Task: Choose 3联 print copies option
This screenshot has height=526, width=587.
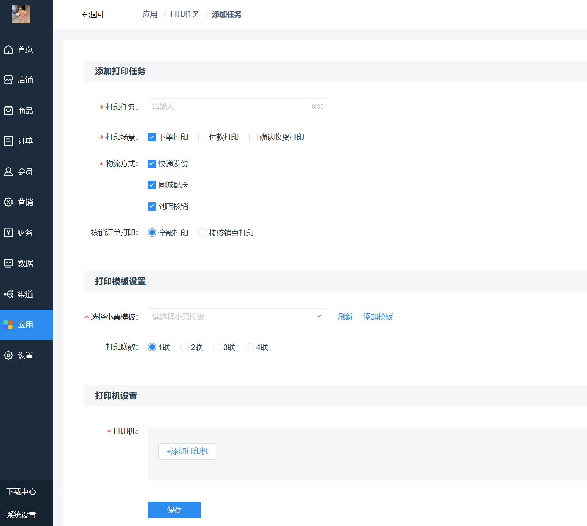Action: coord(217,347)
